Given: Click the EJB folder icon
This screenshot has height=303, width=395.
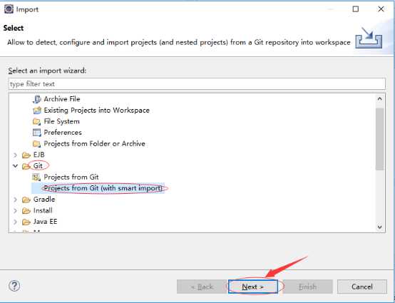Looking at the screenshot, I should [x=26, y=155].
